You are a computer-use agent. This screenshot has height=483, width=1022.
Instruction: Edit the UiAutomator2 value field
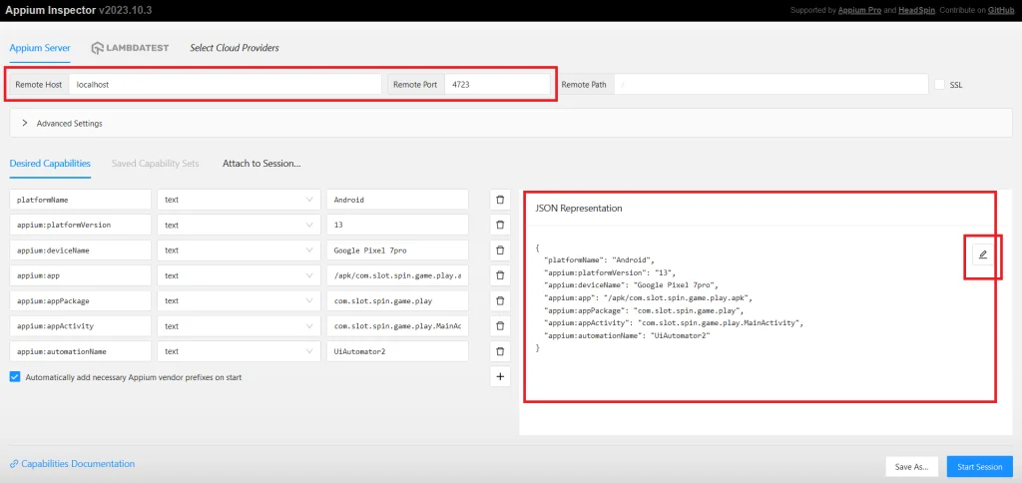[397, 351]
